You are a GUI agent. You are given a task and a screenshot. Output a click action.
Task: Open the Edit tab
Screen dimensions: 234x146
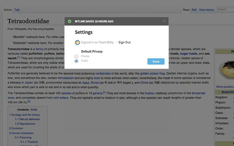[194, 10]
